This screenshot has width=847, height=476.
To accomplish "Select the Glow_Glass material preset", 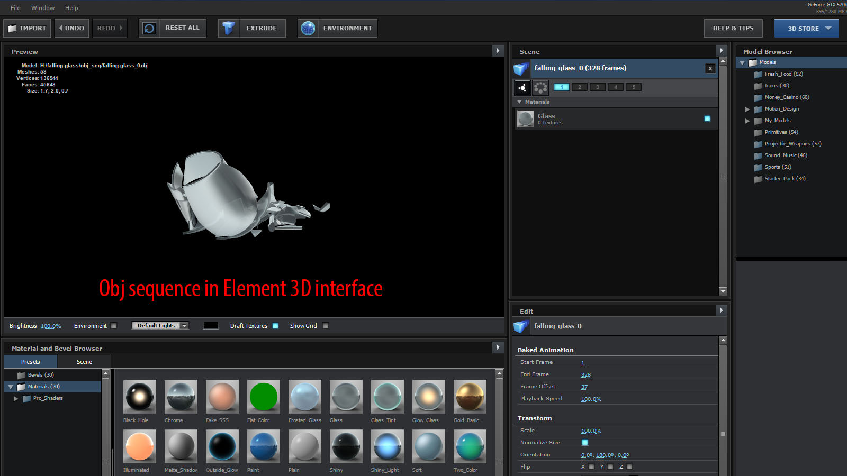I will [429, 396].
